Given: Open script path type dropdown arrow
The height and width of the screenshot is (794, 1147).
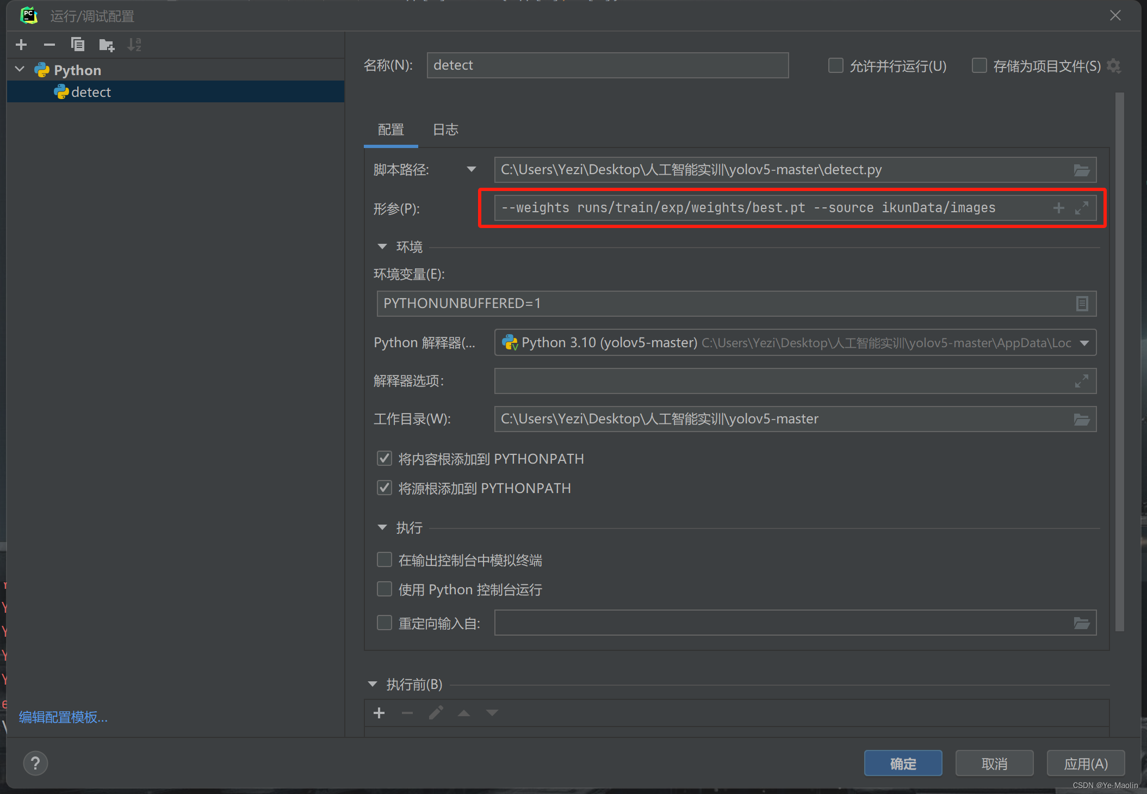Looking at the screenshot, I should 471,170.
